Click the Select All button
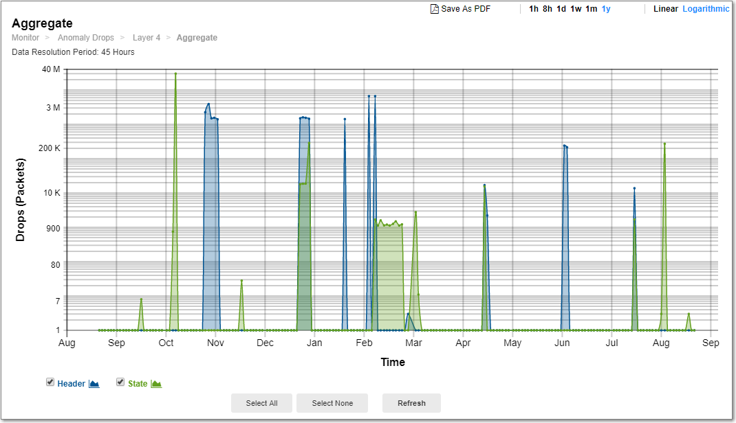 261,403
